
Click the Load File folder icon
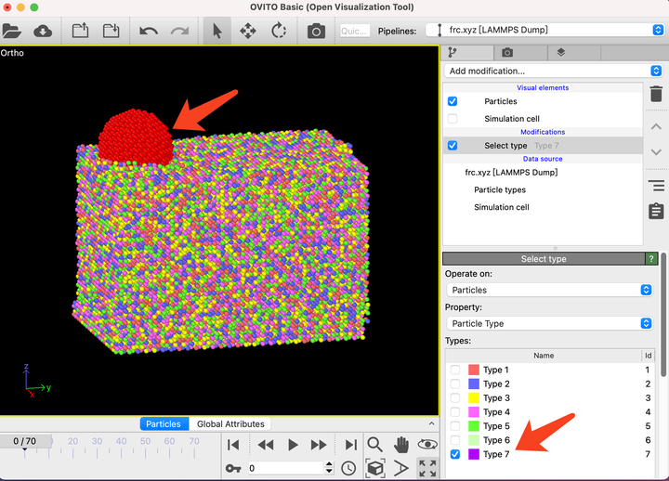(x=12, y=31)
